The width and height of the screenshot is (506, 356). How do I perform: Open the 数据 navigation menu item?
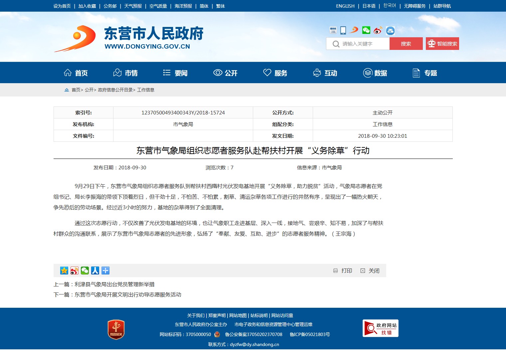click(x=375, y=73)
